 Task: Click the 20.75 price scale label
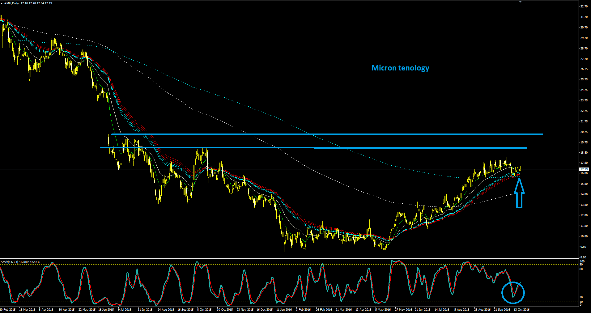coord(584,132)
